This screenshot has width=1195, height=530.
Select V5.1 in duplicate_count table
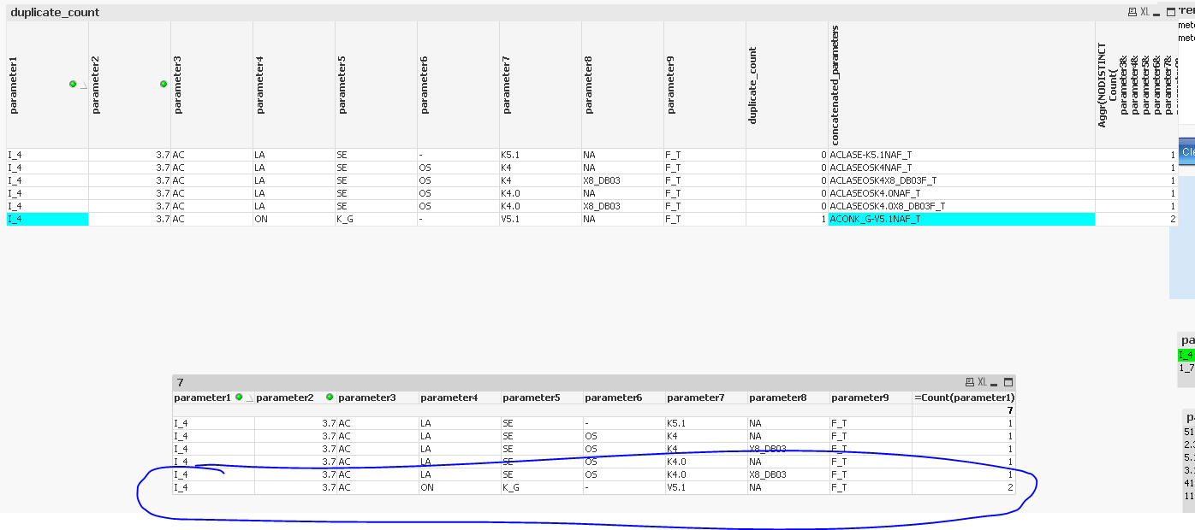point(540,219)
